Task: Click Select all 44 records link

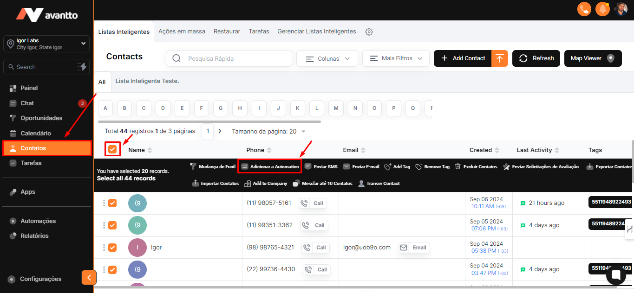Action: [x=126, y=178]
